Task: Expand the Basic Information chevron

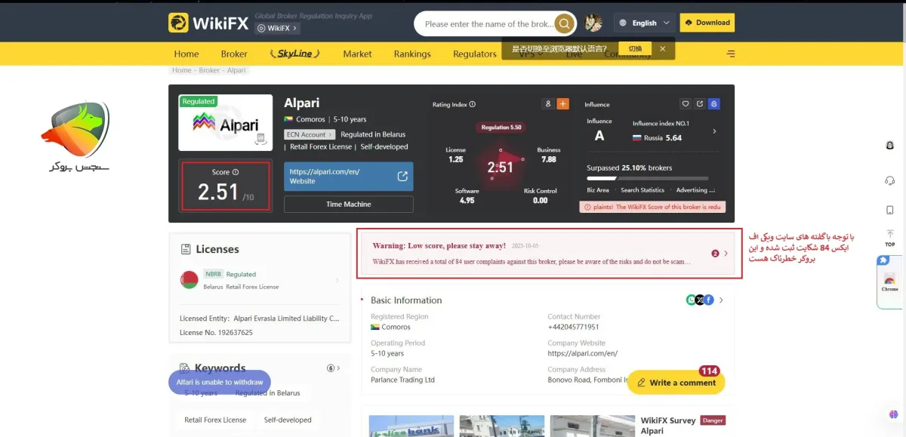Action: point(721,300)
